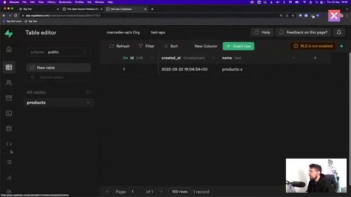
Task: Open the Storage bucket sidebar icon
Action: pos(9,98)
